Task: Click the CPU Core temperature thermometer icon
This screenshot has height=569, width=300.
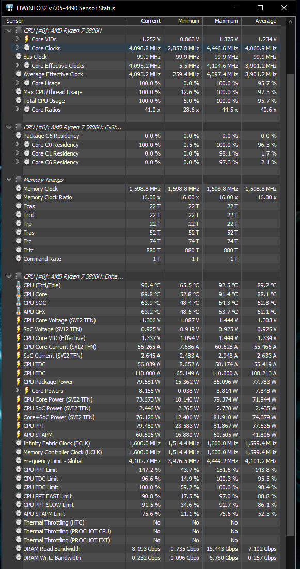Action: pyautogui.click(x=19, y=294)
